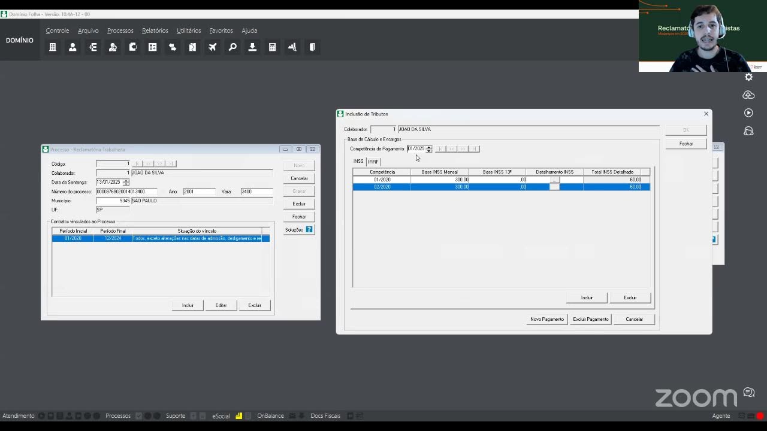The height and width of the screenshot is (431, 767).
Task: Click the Soluções help question-mark icon
Action: pyautogui.click(x=309, y=229)
